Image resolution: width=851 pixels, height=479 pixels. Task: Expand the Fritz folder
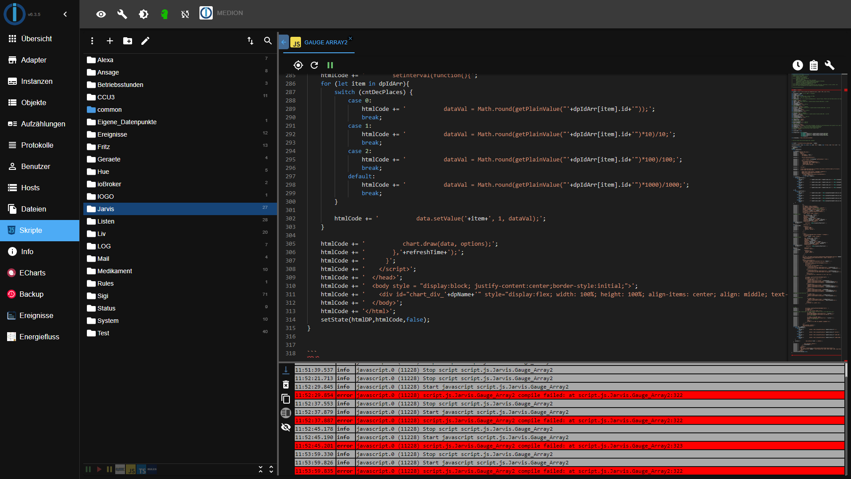point(180,147)
